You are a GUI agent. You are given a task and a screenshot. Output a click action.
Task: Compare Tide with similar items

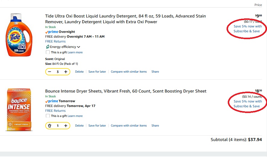(x=129, y=72)
